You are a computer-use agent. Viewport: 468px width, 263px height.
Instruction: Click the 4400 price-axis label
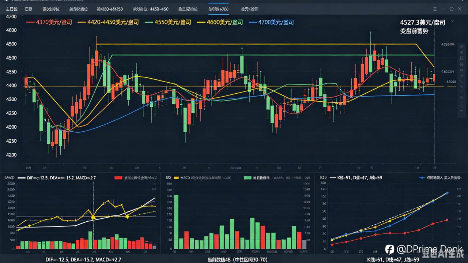(11, 86)
